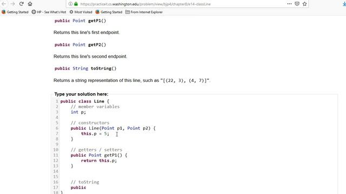Open the downloads arrow in toolbar
Screen dimensions: 346x194
(x=344, y=4)
